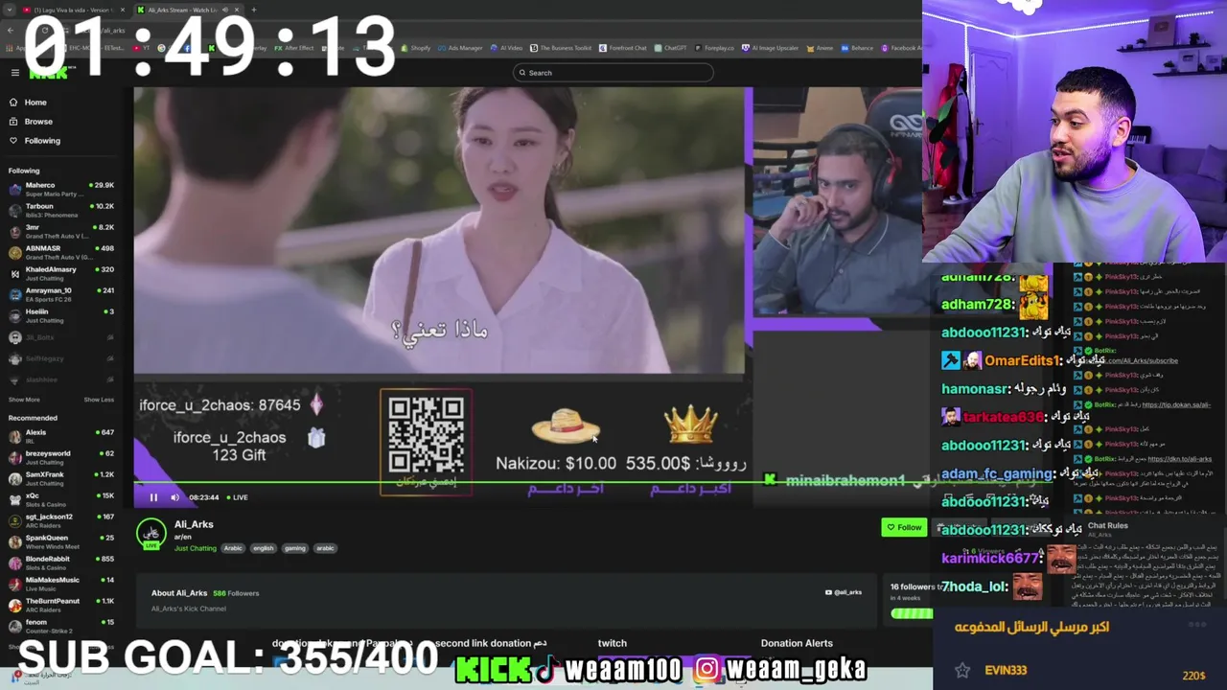Open the Behance bookmark
Viewport: 1227px width, 690px height.
tap(858, 48)
